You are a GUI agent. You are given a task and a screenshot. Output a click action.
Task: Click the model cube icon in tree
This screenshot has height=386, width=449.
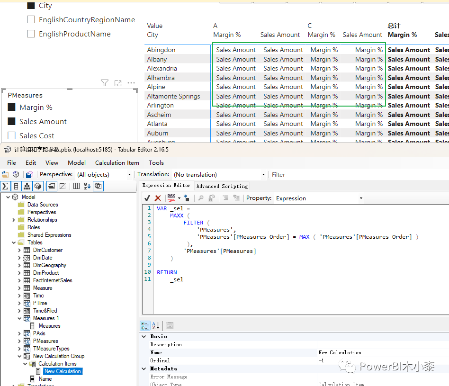16,197
